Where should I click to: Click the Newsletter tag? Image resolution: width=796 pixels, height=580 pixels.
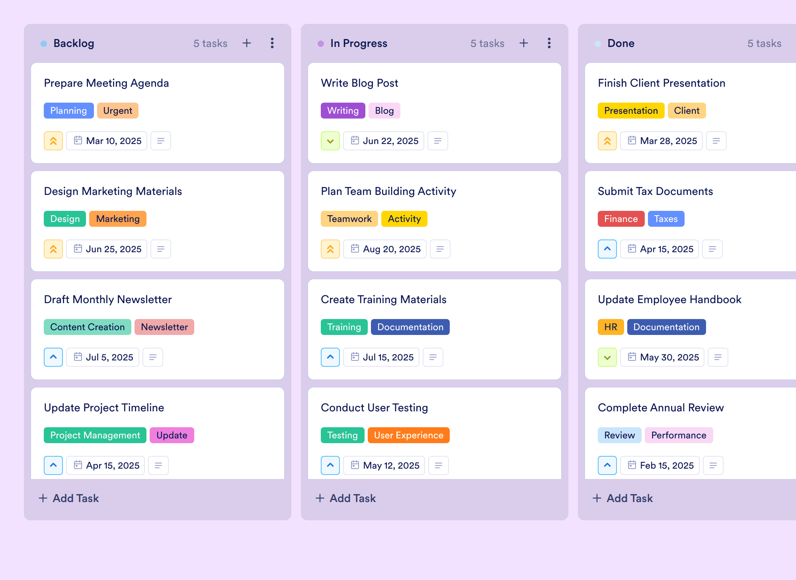164,327
